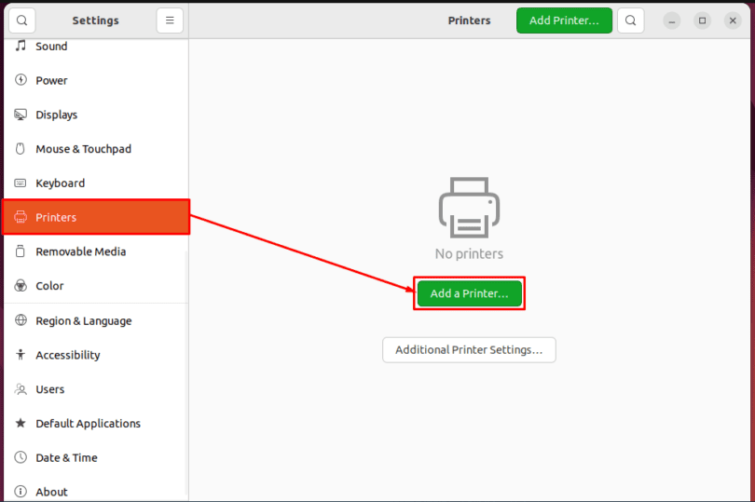This screenshot has height=502, width=755.
Task: Click the Color wheel icon
Action: click(x=21, y=285)
